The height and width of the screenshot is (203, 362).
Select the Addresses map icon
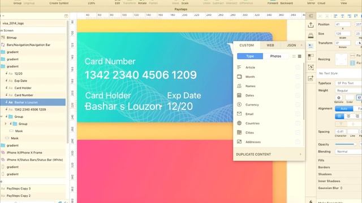(239, 142)
